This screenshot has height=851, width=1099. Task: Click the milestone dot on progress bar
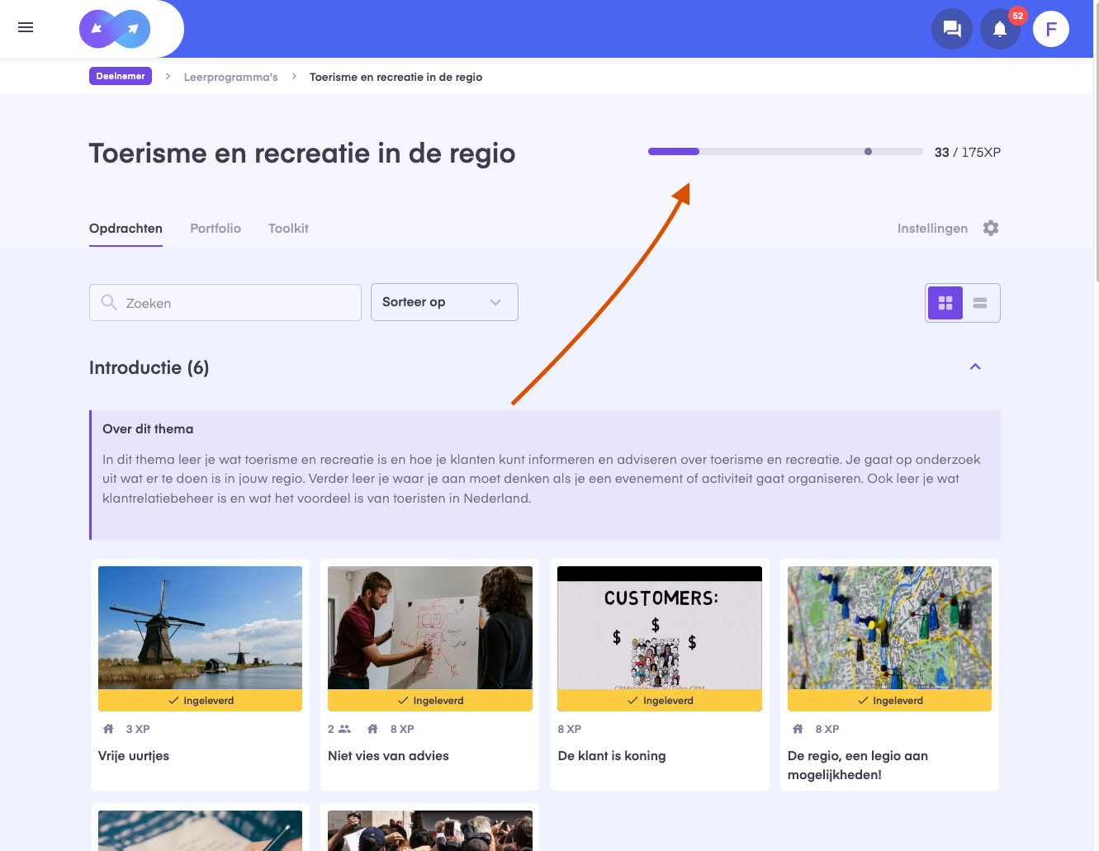point(868,152)
